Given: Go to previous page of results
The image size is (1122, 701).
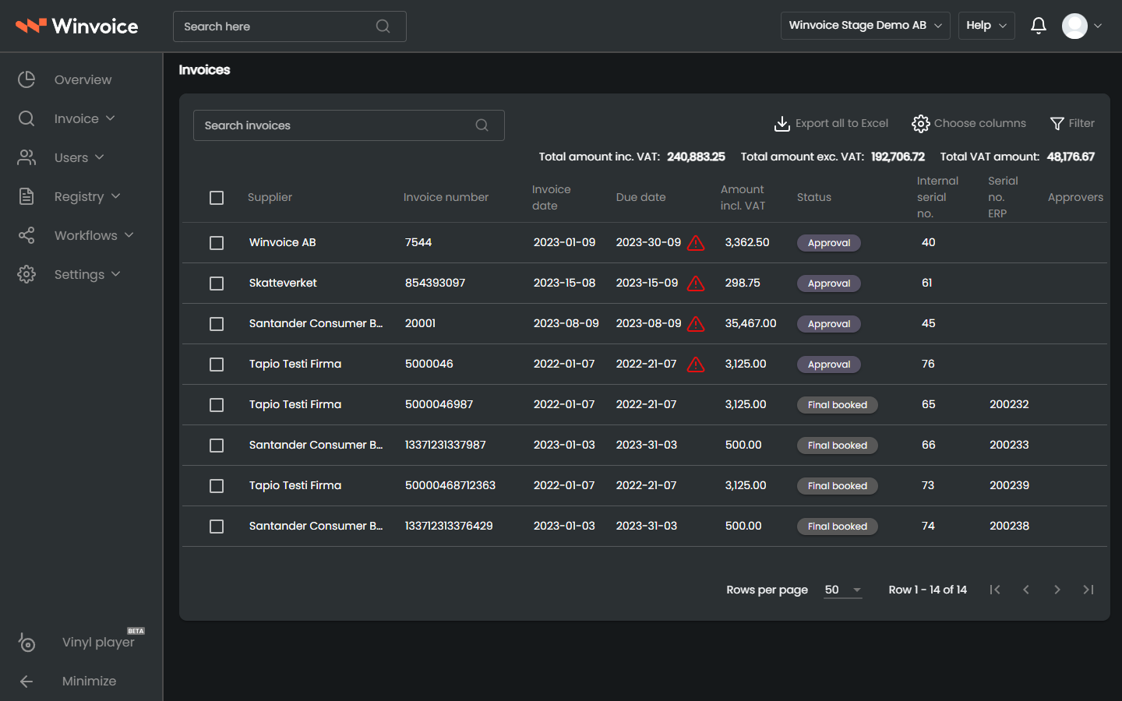Looking at the screenshot, I should click(1026, 590).
